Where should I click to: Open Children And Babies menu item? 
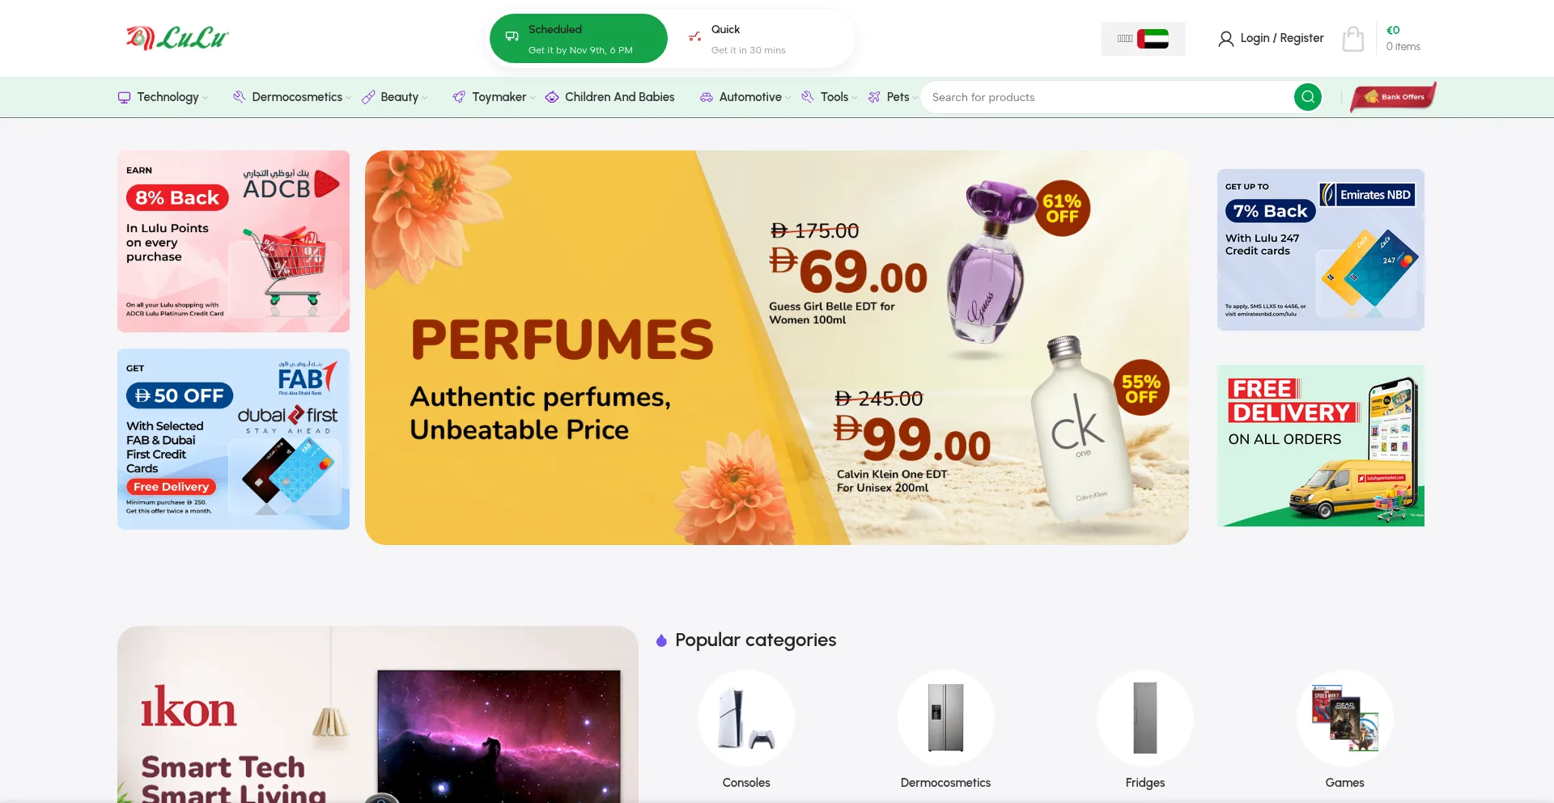coord(609,97)
